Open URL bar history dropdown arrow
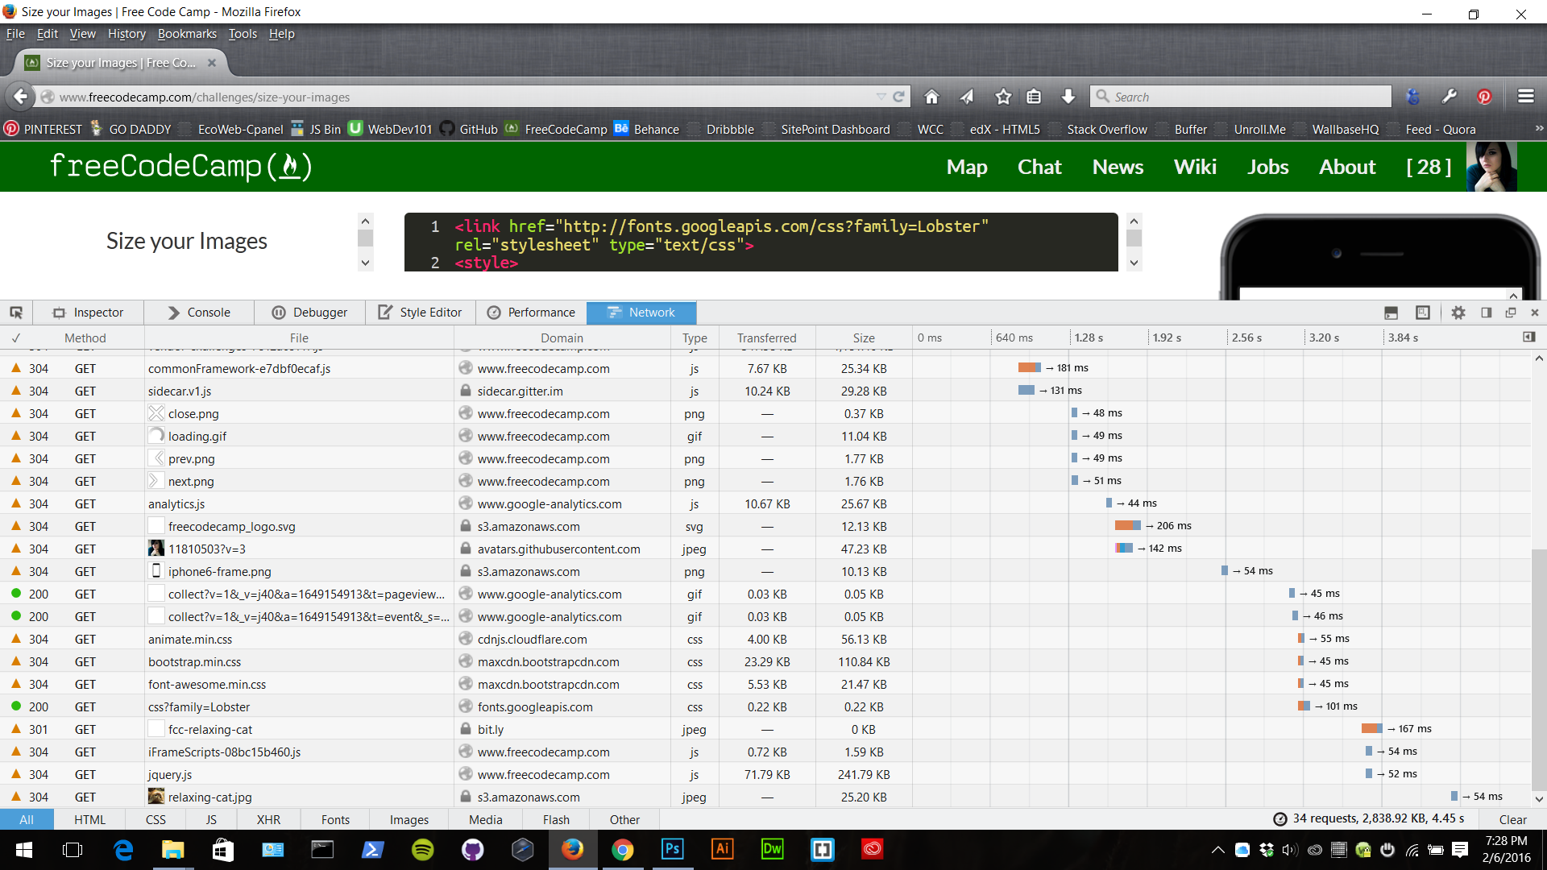This screenshot has width=1547, height=870. coord(881,97)
